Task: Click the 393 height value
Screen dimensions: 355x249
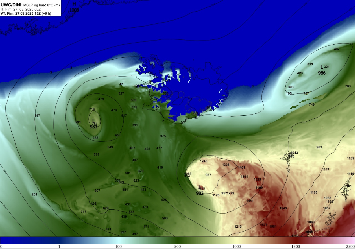Action: tap(291, 87)
